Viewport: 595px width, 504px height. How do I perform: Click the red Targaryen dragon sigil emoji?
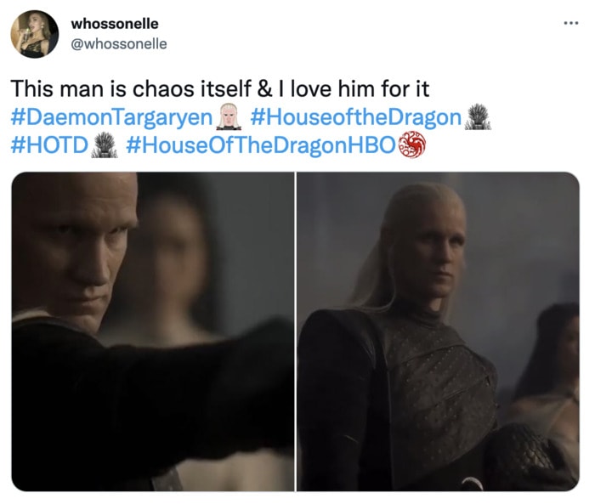tap(413, 144)
